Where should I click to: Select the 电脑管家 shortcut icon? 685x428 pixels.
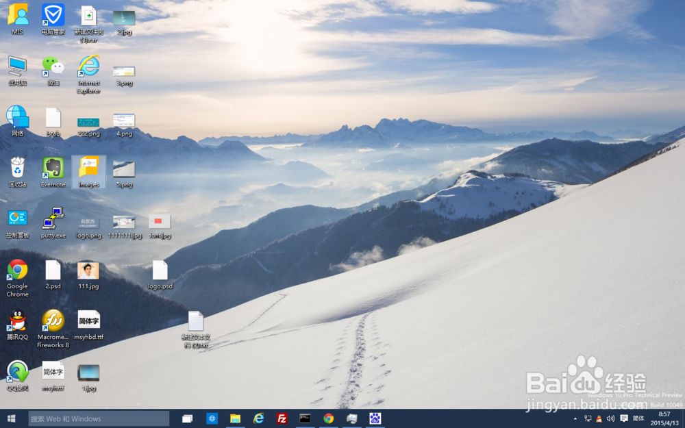click(x=53, y=18)
